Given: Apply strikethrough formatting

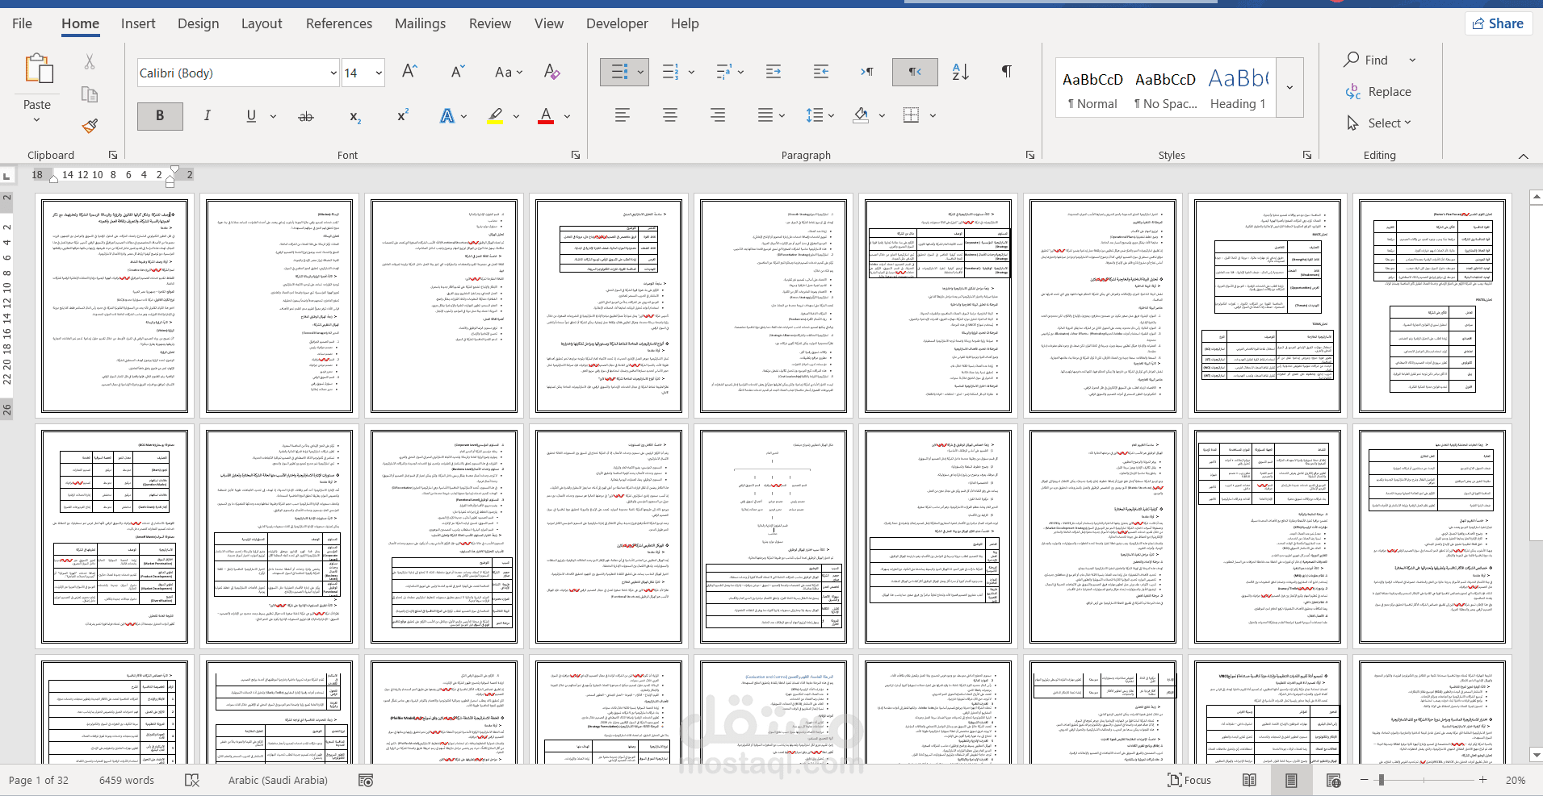Looking at the screenshot, I should 306,117.
